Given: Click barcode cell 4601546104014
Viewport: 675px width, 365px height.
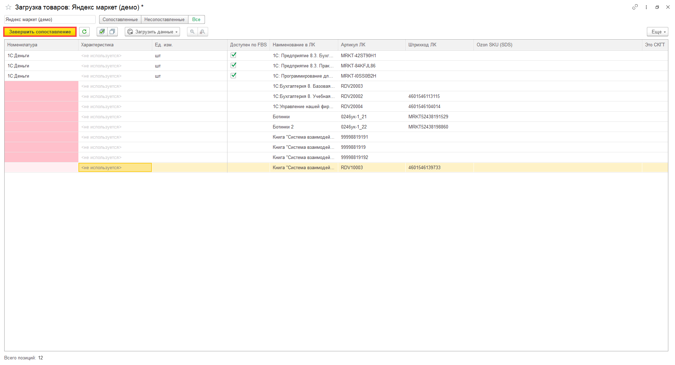Looking at the screenshot, I should pos(439,106).
